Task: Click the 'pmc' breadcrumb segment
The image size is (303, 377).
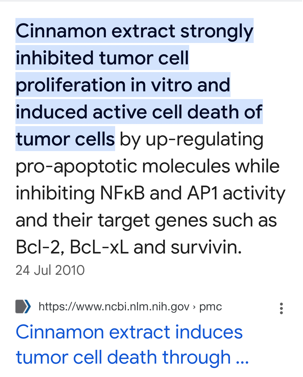Action: coord(210,307)
